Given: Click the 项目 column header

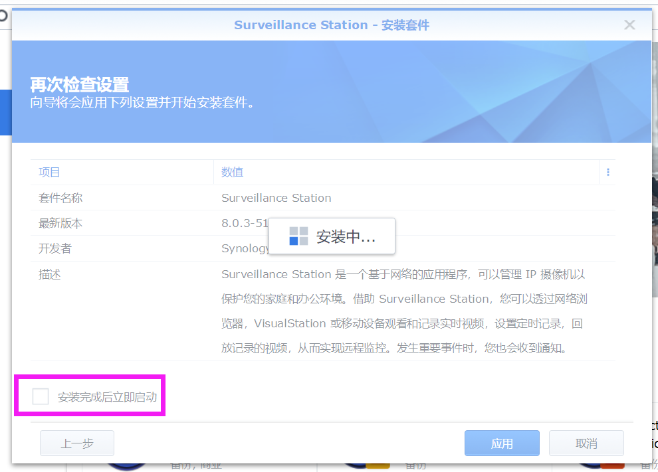Looking at the screenshot, I should (122, 172).
